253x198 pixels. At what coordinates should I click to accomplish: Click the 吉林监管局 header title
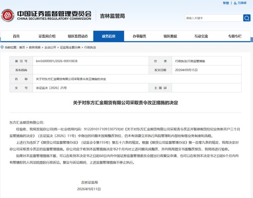pyautogui.click(x=112, y=16)
